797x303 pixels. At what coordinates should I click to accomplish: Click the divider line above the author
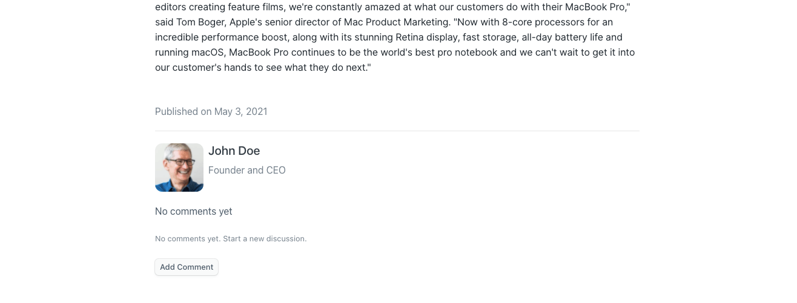397,131
